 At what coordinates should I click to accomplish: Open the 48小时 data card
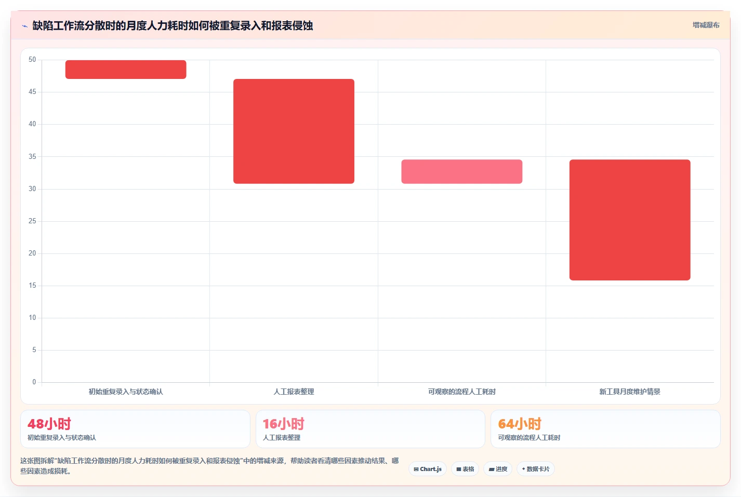tap(135, 429)
